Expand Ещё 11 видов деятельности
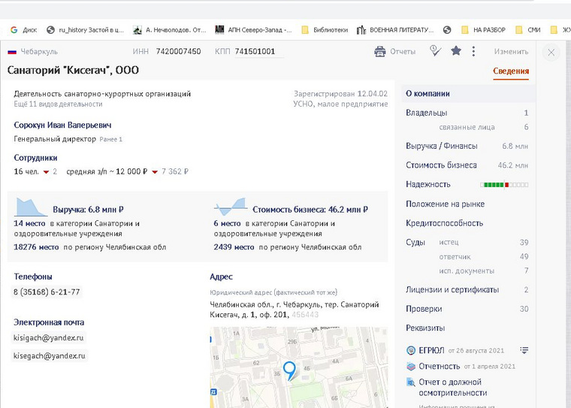 coord(59,104)
